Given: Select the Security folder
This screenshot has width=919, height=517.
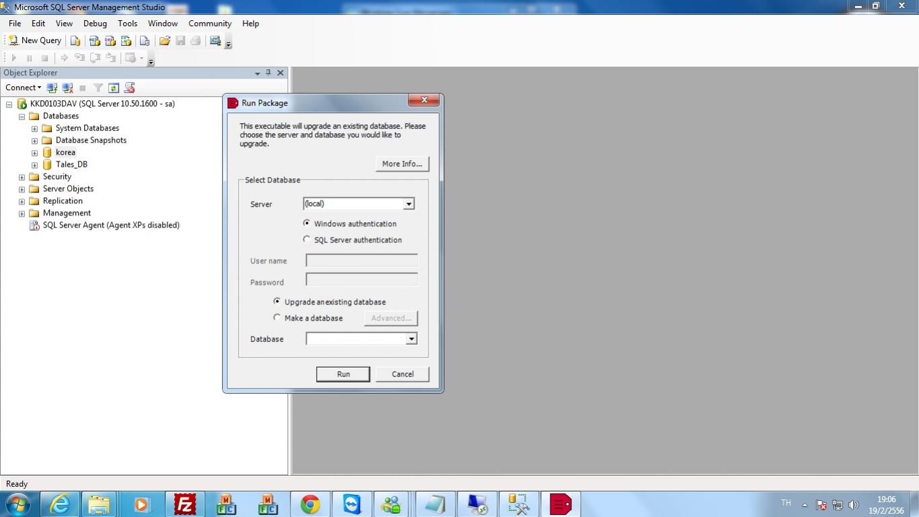Looking at the screenshot, I should tap(57, 176).
